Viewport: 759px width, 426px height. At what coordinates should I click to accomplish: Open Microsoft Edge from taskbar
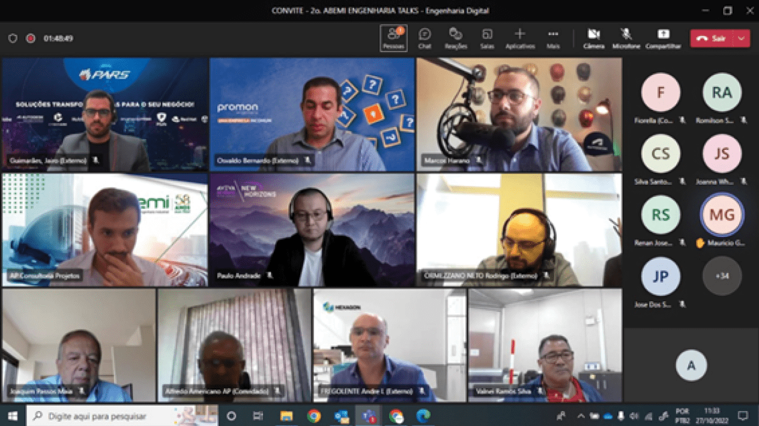423,416
